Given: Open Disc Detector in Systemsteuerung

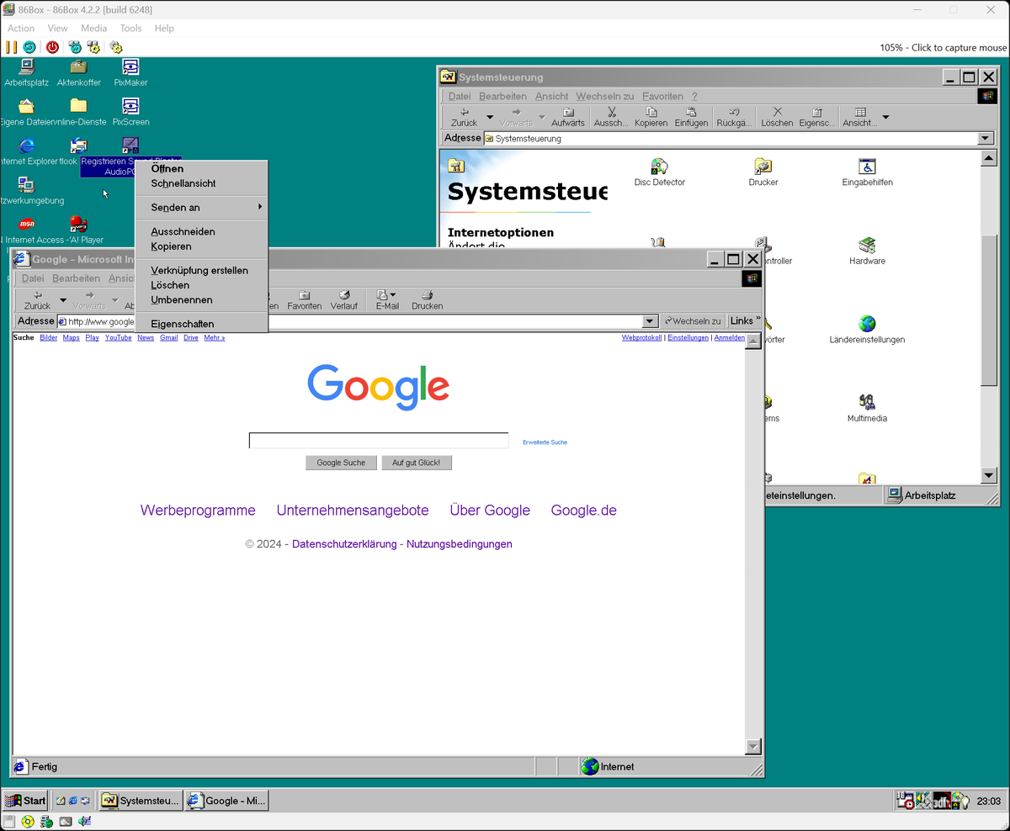Looking at the screenshot, I should 660,172.
